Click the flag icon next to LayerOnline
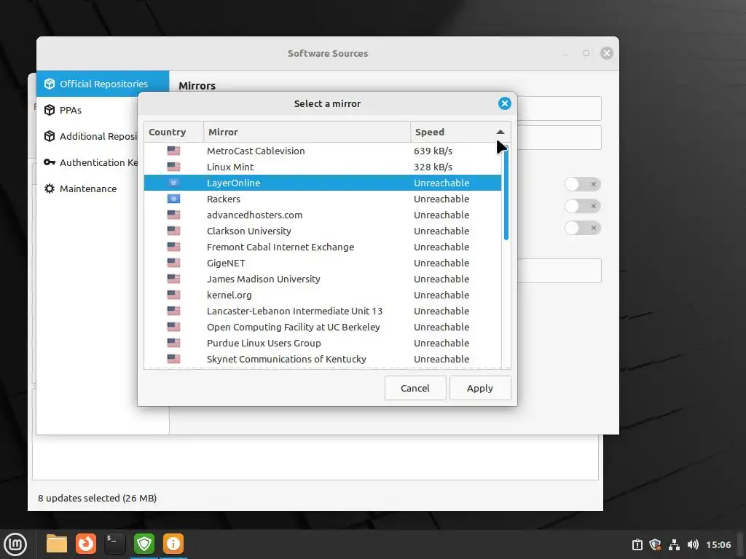The width and height of the screenshot is (746, 559). (x=173, y=183)
